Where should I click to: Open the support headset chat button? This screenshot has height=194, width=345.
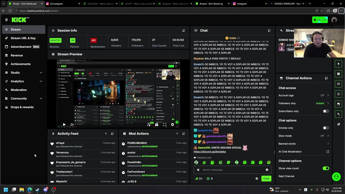click(336, 177)
